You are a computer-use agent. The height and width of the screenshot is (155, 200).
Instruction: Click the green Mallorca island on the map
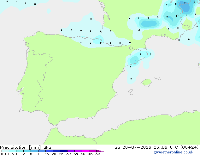146,83
